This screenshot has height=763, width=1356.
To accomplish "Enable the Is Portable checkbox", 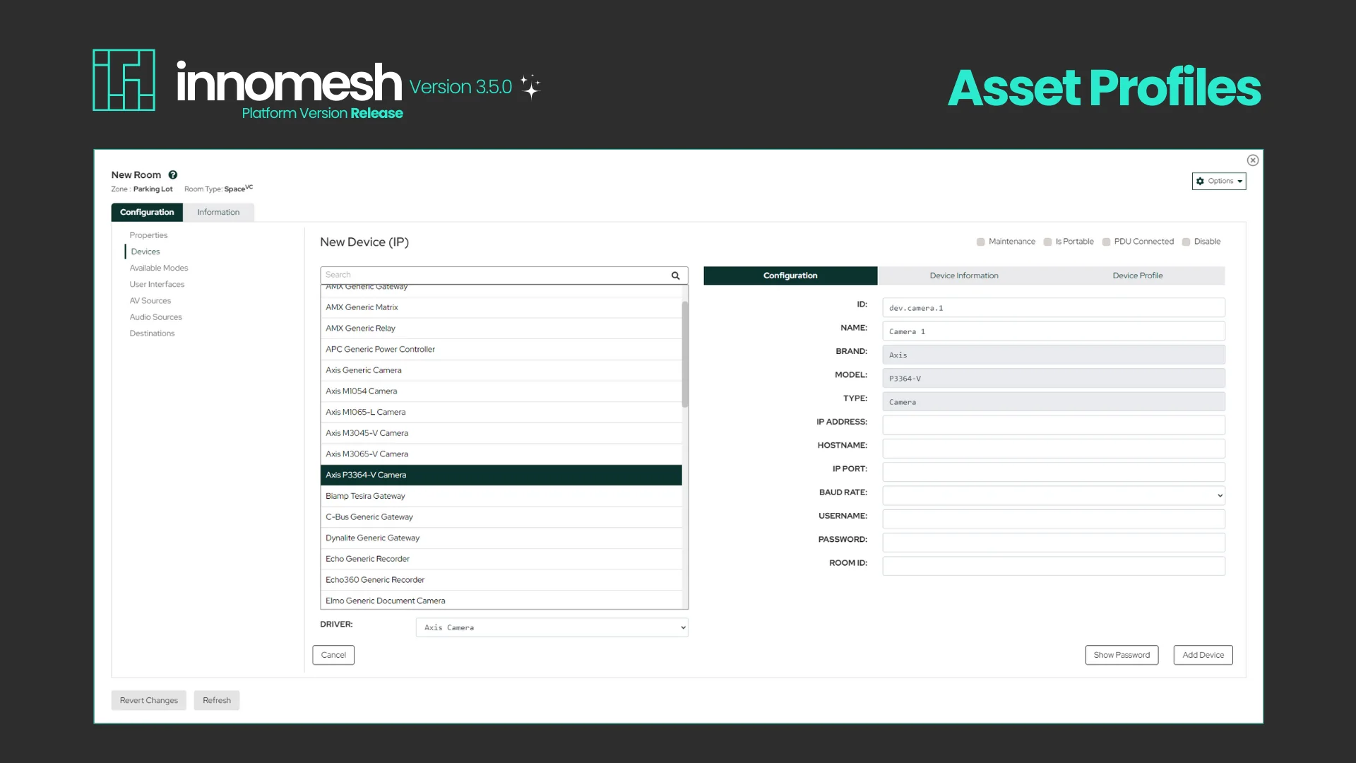I will 1047,242.
